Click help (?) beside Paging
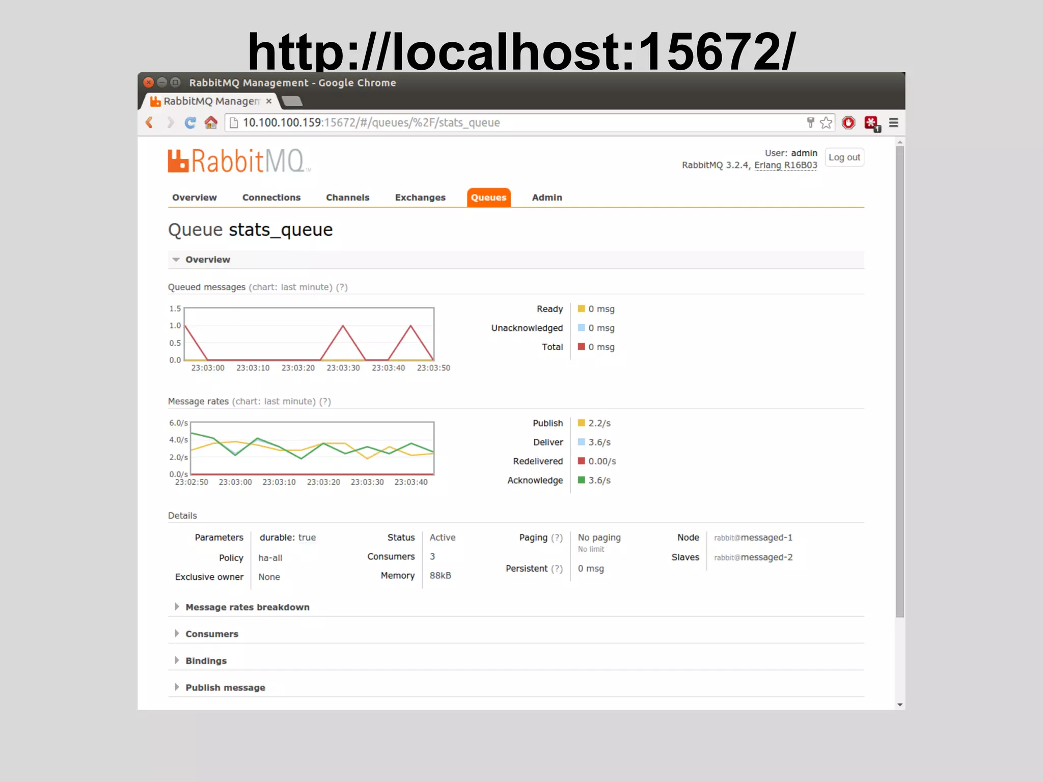 (557, 538)
